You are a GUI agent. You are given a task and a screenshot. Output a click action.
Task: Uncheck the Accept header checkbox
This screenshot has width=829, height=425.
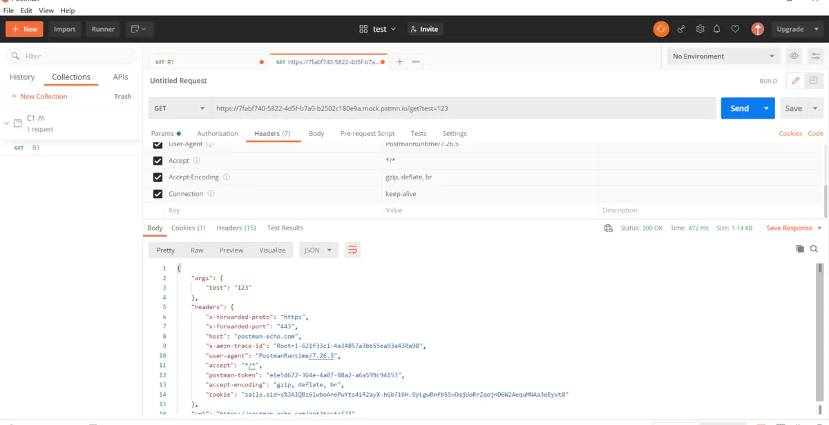click(158, 161)
